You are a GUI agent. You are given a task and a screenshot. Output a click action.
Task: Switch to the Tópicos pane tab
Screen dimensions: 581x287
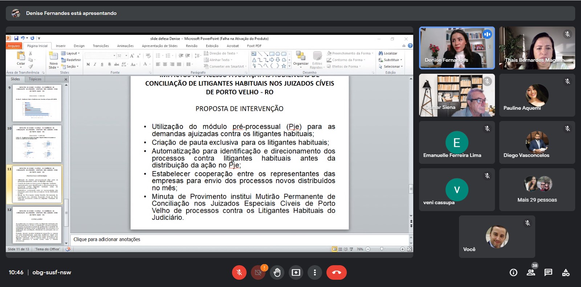[35, 79]
